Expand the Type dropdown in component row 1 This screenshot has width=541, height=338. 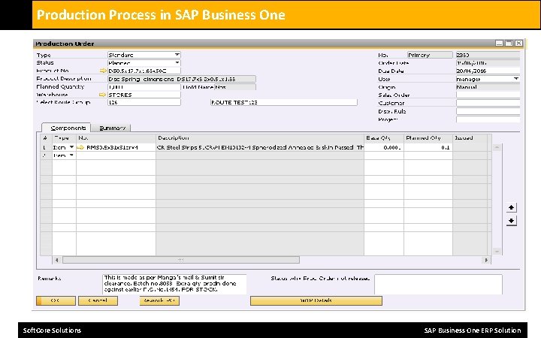[x=71, y=147]
